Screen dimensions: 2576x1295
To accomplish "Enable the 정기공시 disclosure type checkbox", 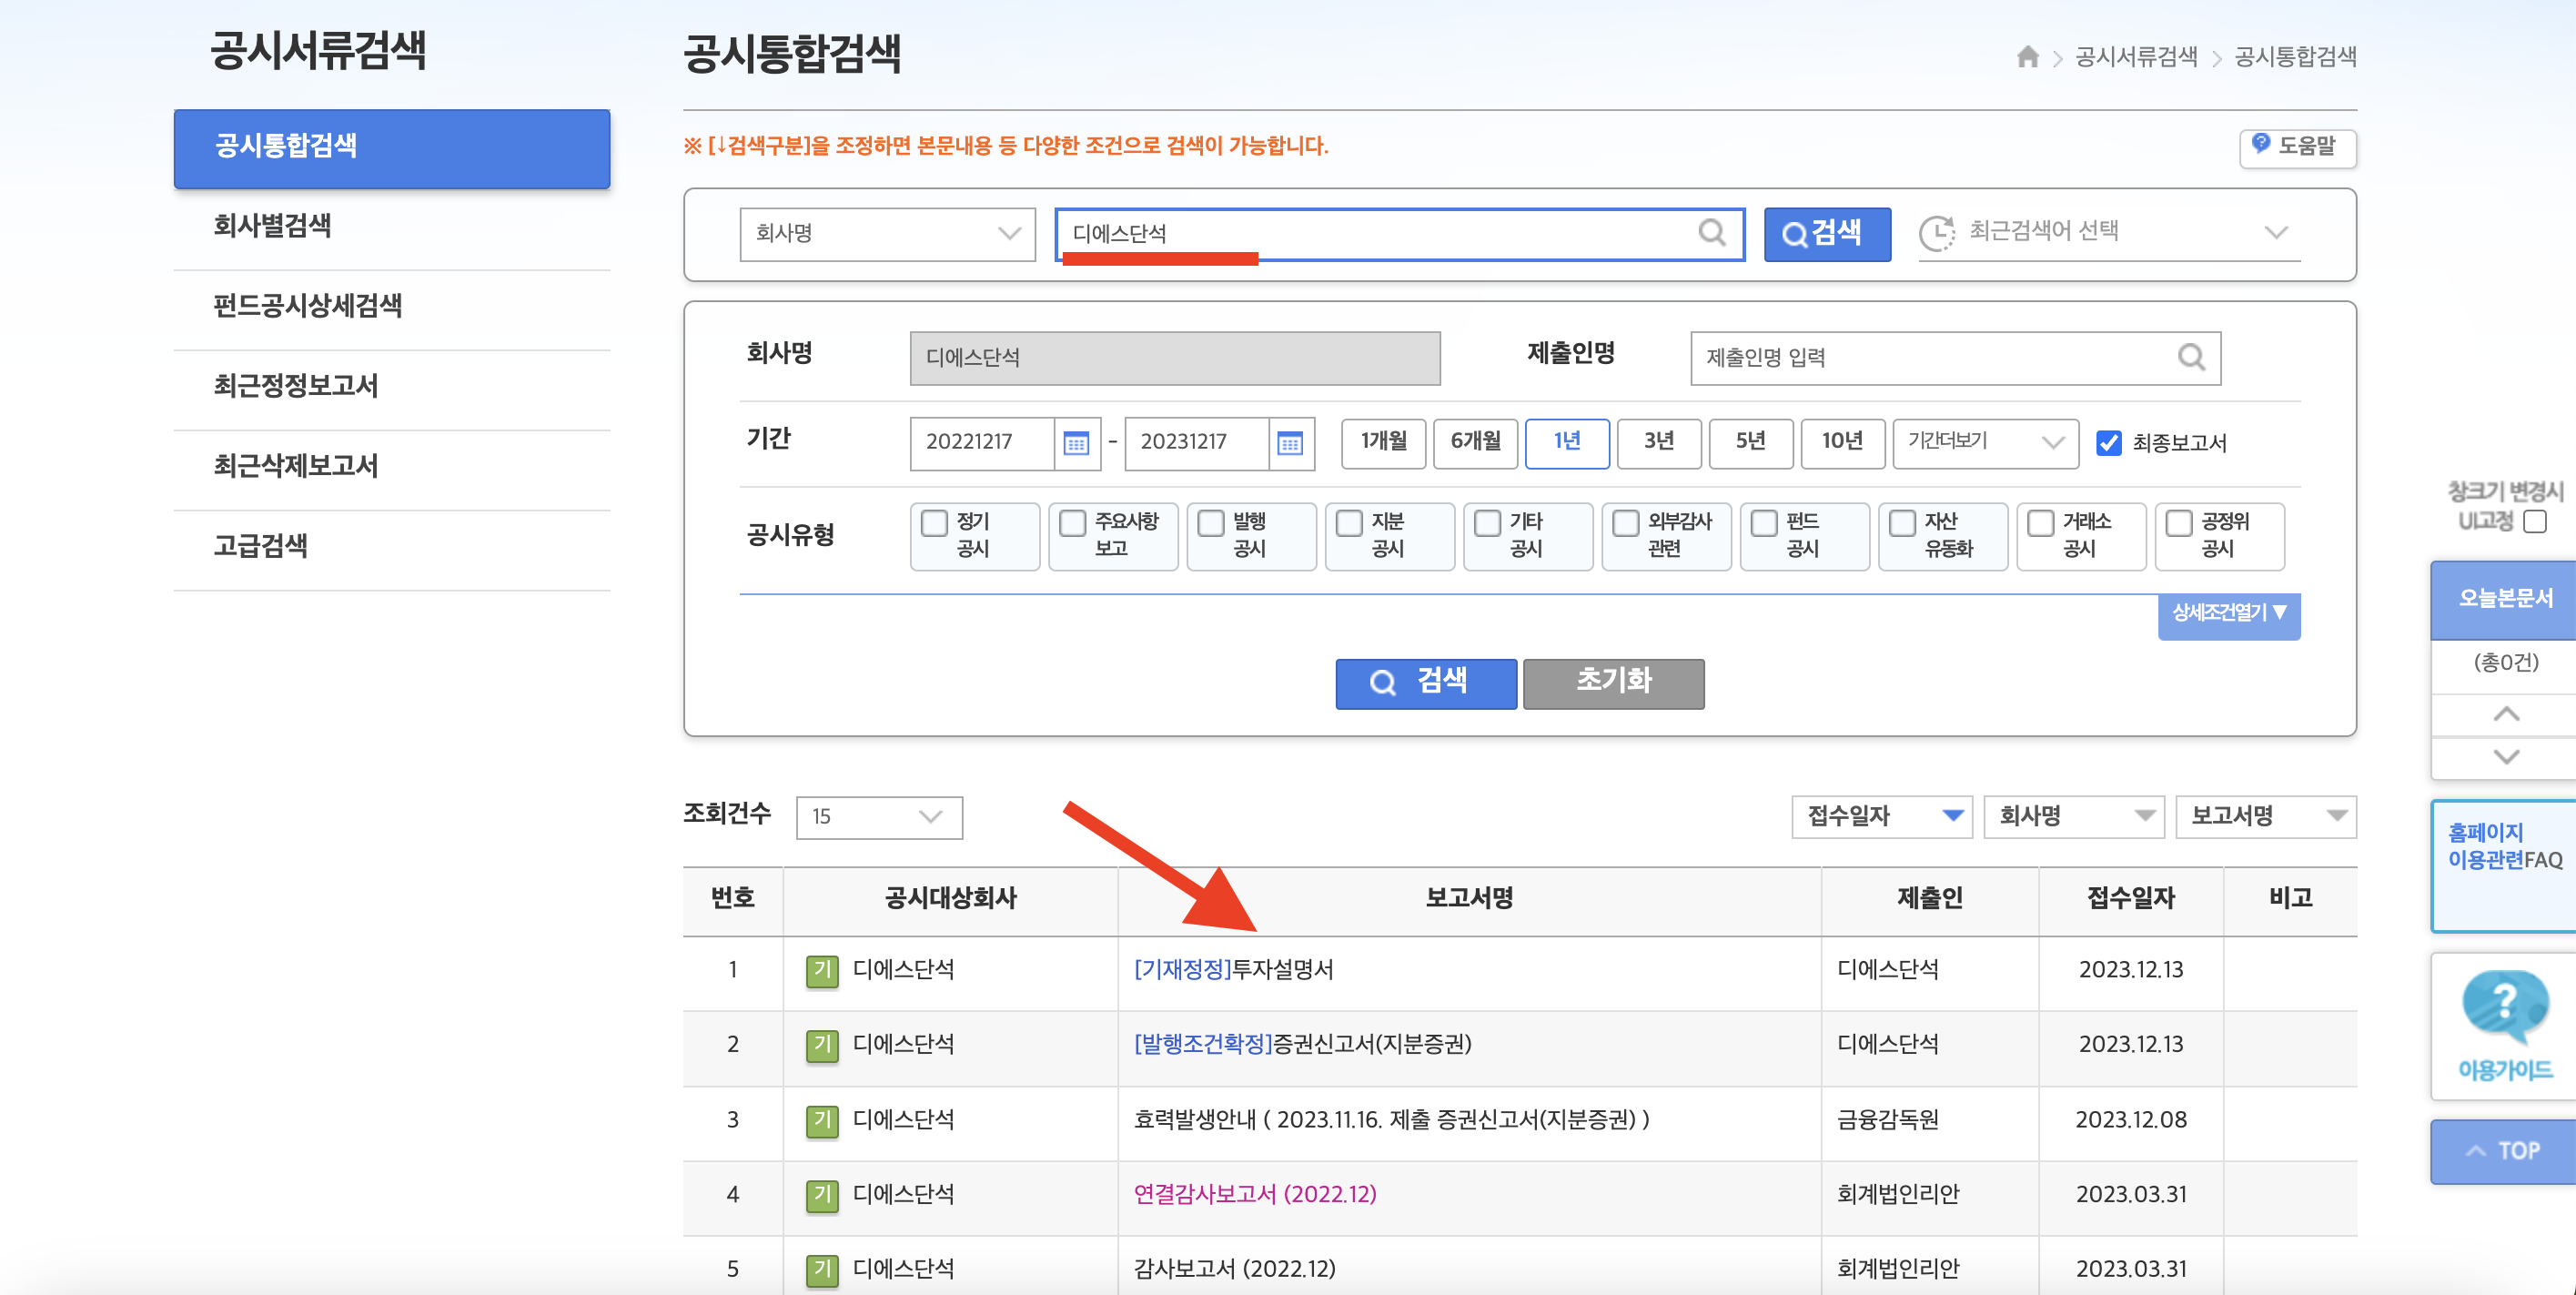I will (x=934, y=523).
